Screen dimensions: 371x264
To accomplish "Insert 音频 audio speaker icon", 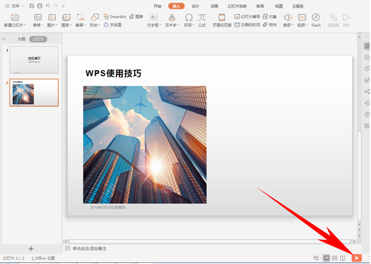I will point(288,18).
